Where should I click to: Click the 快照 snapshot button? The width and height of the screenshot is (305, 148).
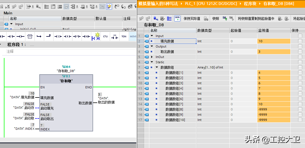[x=216, y=18]
